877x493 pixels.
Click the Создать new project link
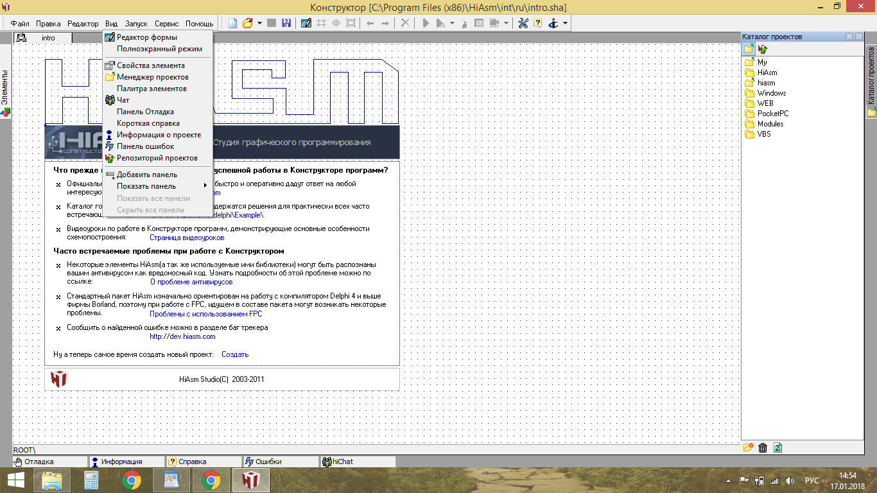pos(235,354)
